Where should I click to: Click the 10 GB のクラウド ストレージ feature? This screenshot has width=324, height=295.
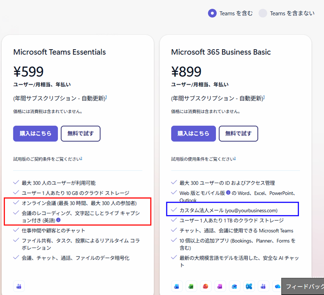(76, 193)
